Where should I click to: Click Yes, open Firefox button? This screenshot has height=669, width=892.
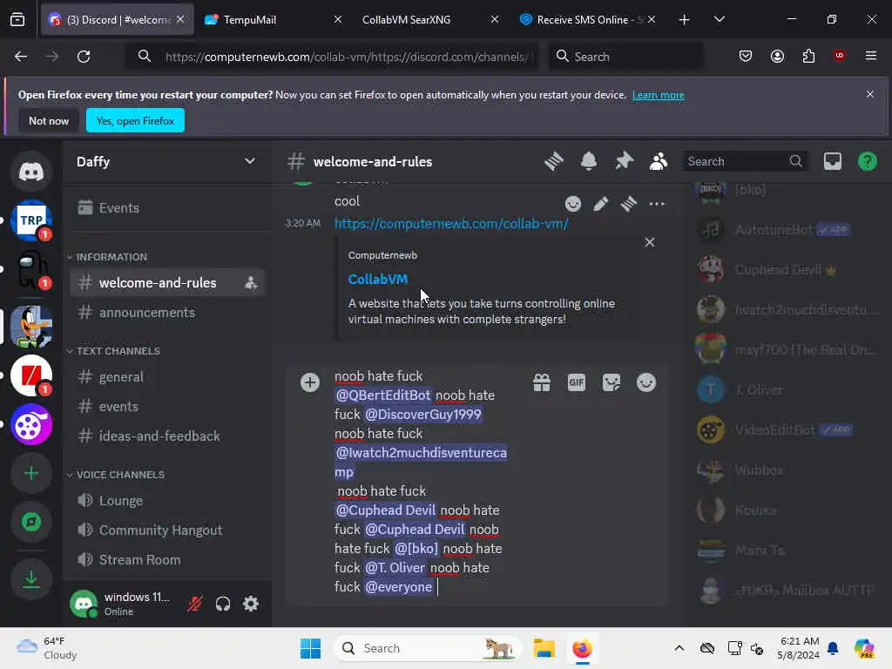tap(135, 120)
